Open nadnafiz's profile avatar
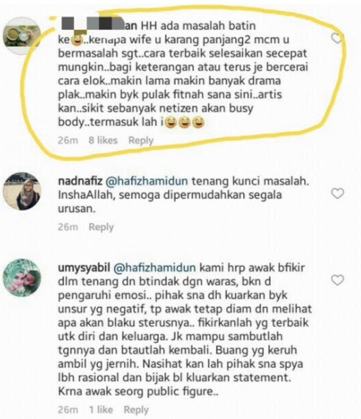The image size is (361, 419). pyautogui.click(x=22, y=191)
